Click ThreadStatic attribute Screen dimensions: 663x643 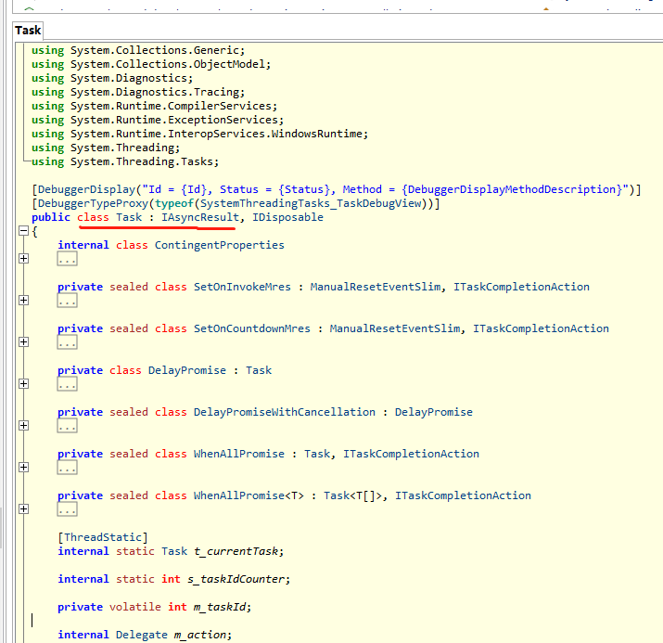tap(103, 537)
